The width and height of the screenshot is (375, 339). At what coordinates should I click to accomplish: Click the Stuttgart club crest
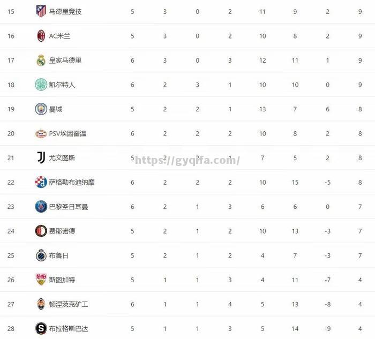[x=41, y=280]
